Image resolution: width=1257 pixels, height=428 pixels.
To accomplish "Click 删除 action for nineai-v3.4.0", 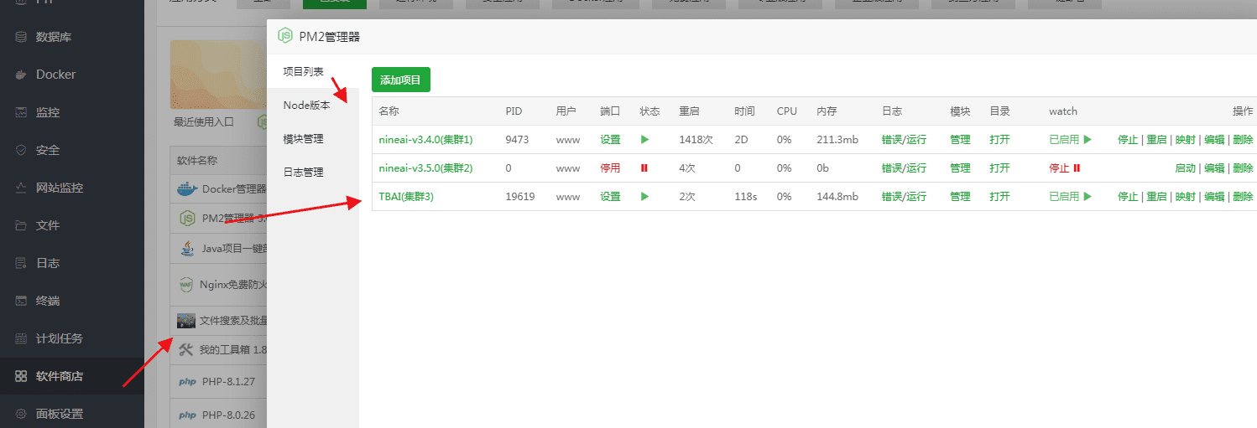I will coord(1243,140).
